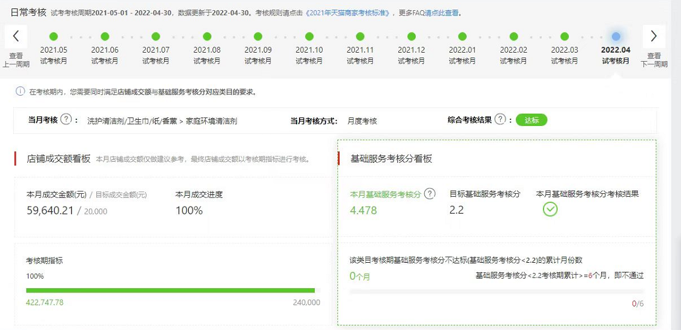Open the FAQ 请点此查看 link

click(441, 13)
